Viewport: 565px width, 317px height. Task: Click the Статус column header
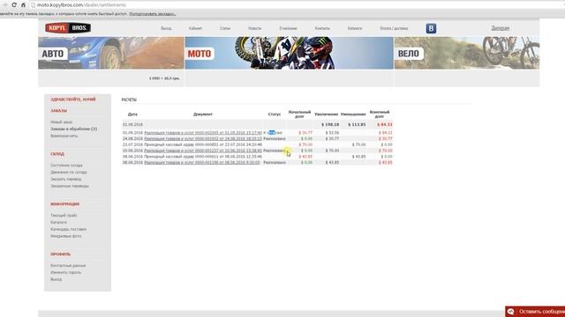tap(275, 114)
